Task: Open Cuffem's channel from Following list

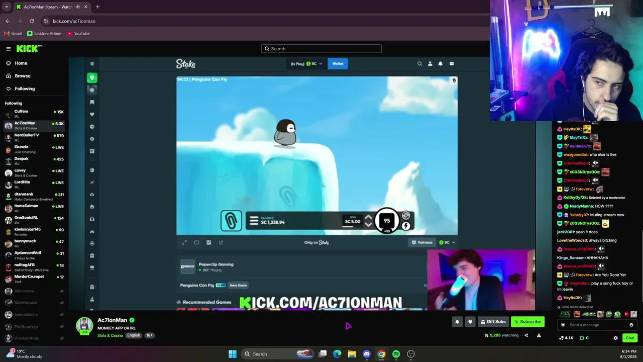Action: tap(34, 114)
